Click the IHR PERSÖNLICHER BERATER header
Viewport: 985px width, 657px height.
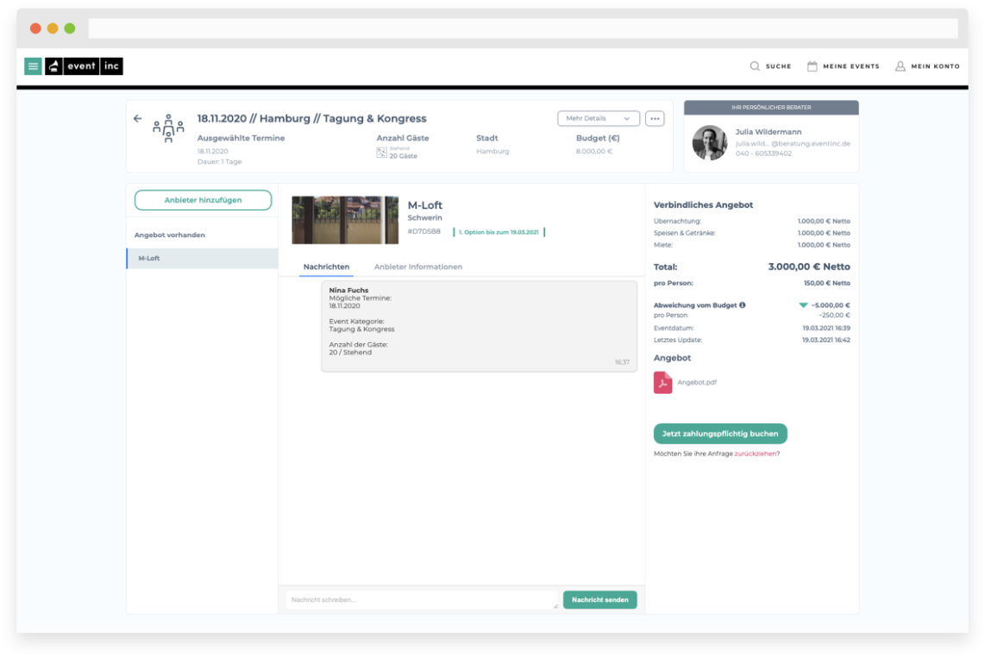771,108
